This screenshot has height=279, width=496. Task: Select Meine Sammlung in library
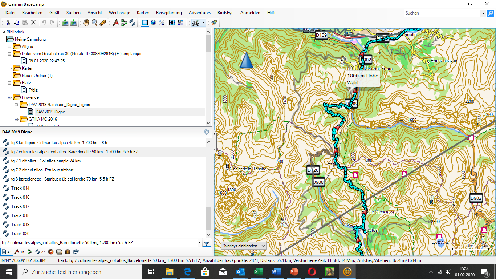coord(30,39)
